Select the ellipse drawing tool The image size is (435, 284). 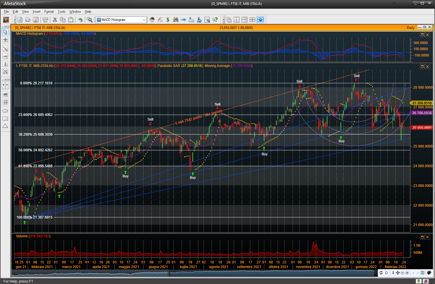pos(5,111)
